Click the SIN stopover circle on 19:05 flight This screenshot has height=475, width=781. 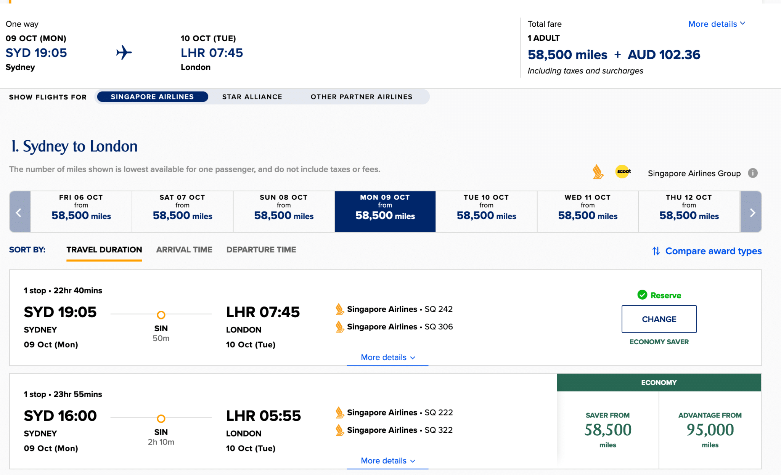(161, 315)
